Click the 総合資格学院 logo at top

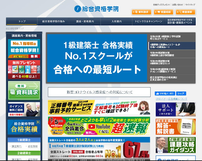(x=96, y=9)
